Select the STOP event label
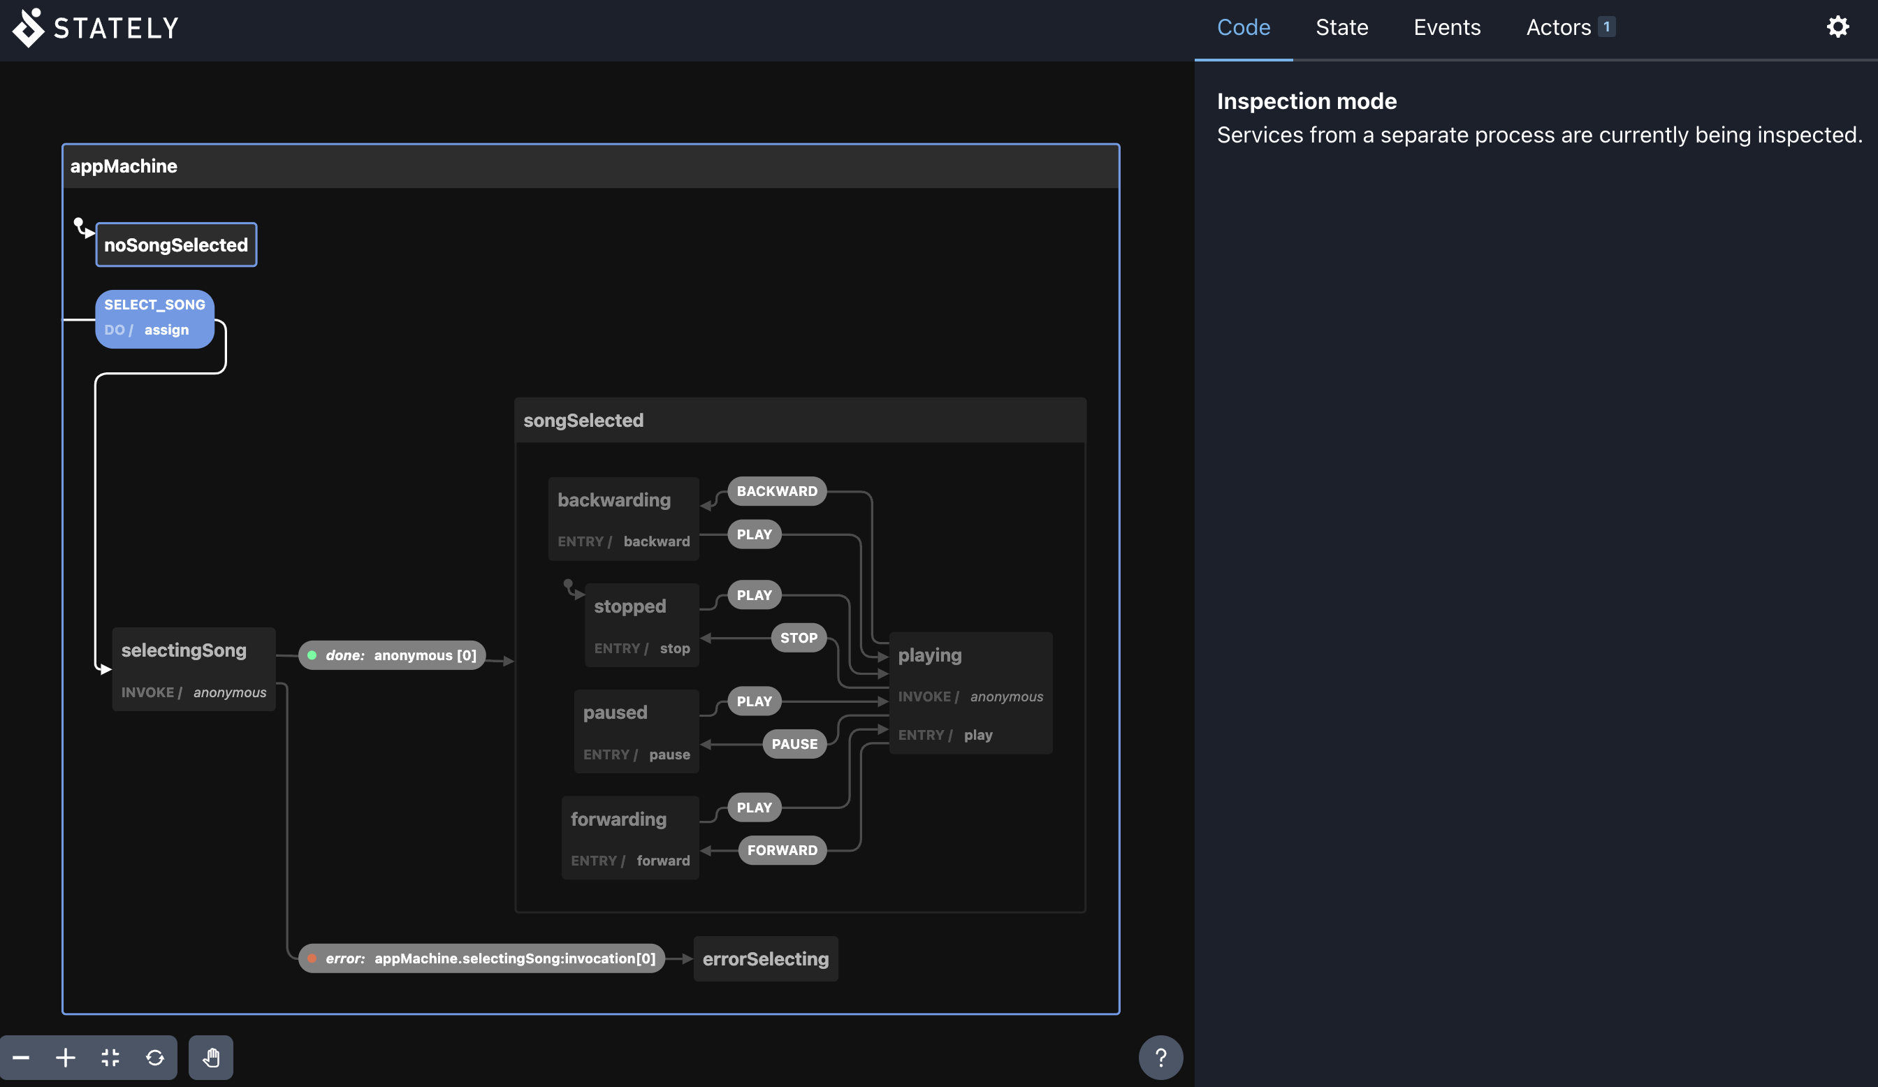 [x=798, y=638]
